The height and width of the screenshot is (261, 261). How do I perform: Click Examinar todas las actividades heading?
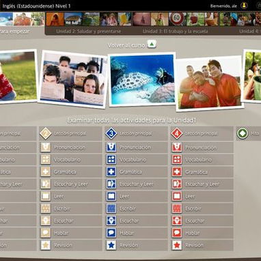pos(131,120)
